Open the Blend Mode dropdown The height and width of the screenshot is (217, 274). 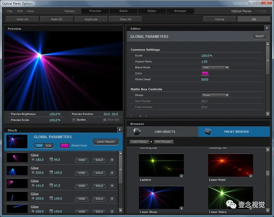click(215, 68)
